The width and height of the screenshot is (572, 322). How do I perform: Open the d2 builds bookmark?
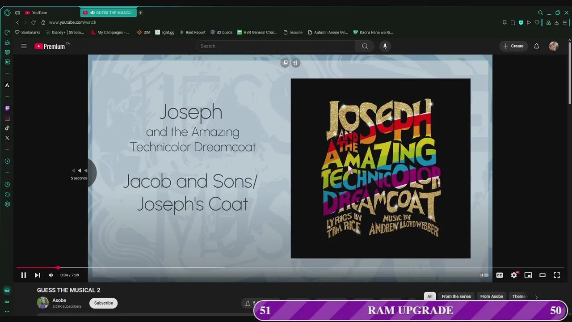[221, 32]
